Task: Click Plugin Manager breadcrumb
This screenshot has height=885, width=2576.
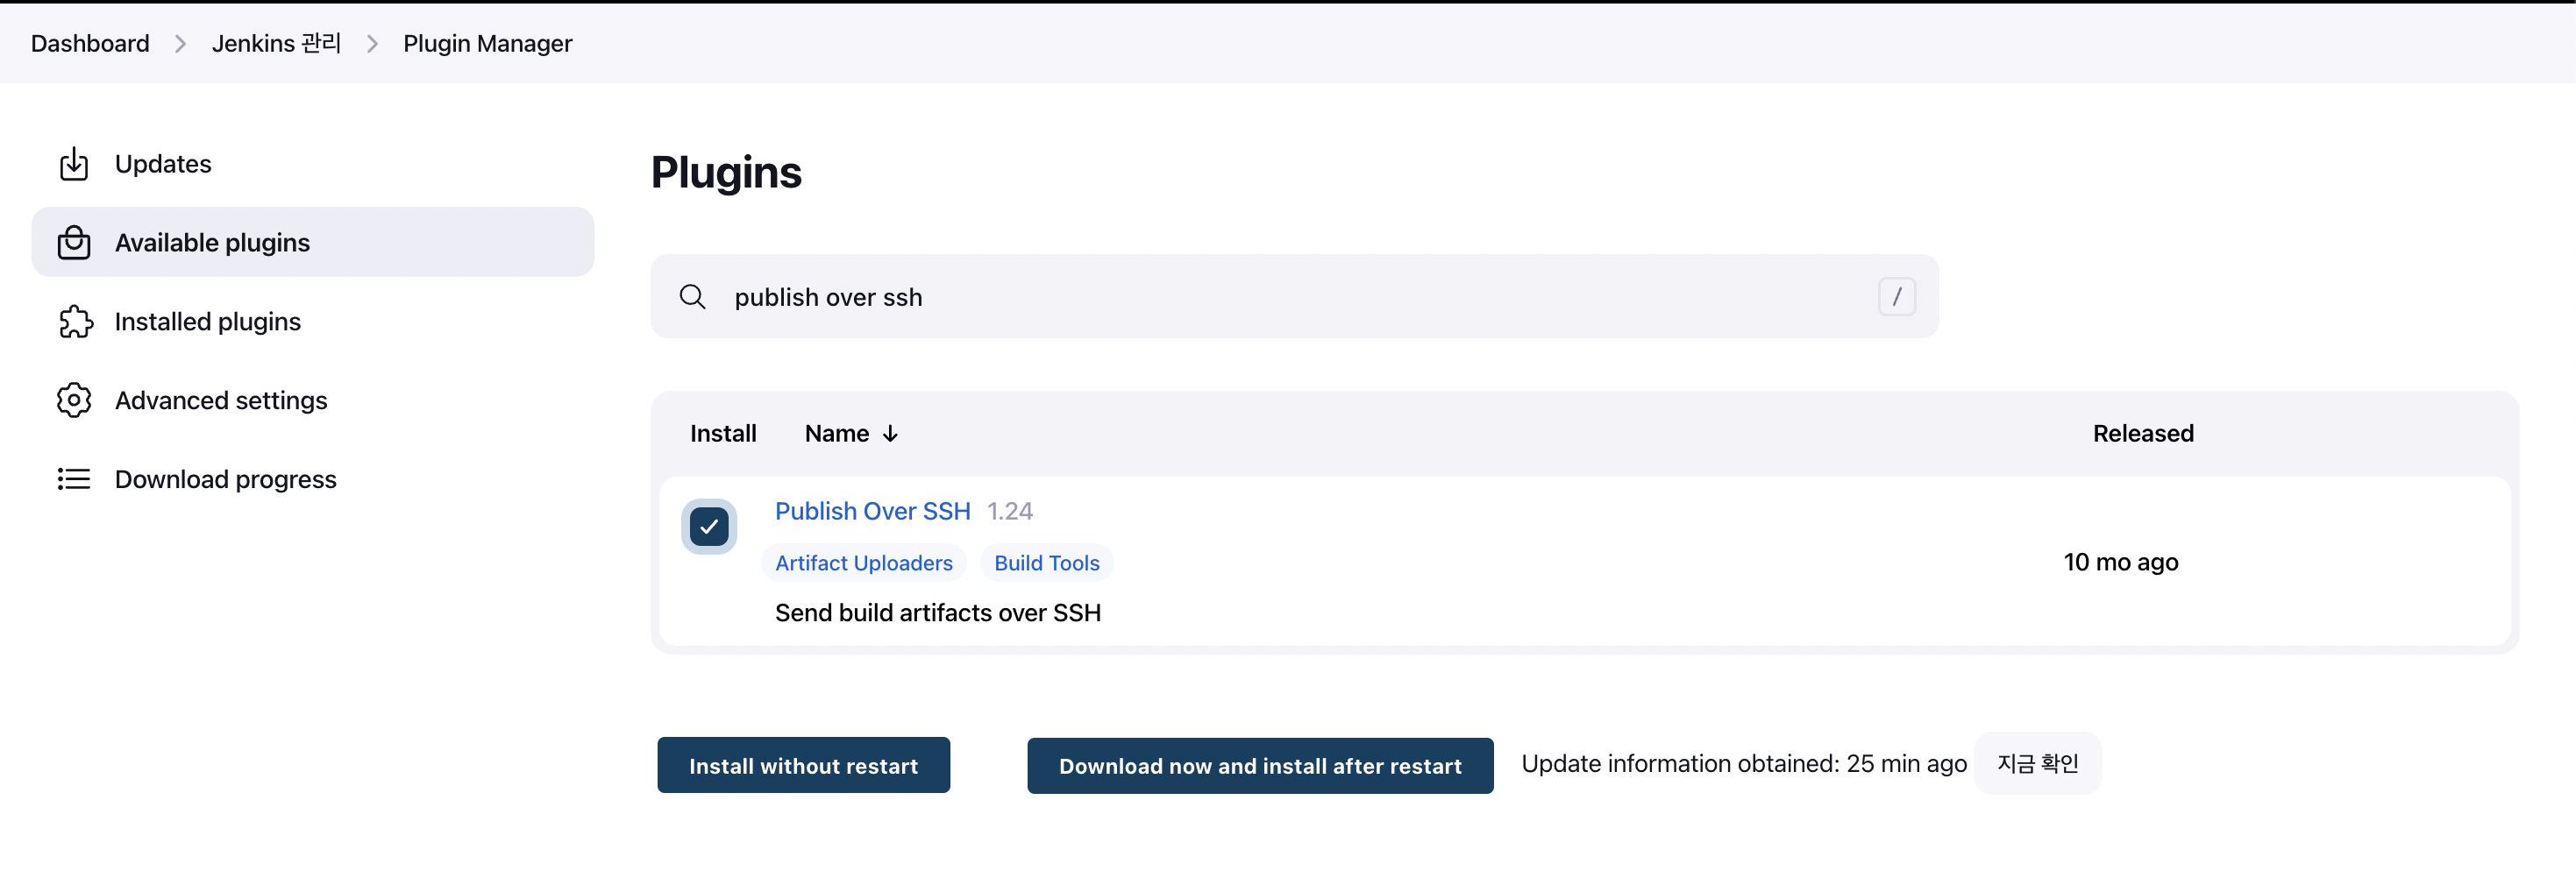Action: (488, 44)
